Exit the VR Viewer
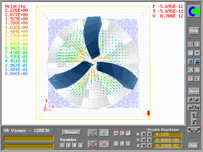This screenshot has width=203, height=152. click(193, 145)
